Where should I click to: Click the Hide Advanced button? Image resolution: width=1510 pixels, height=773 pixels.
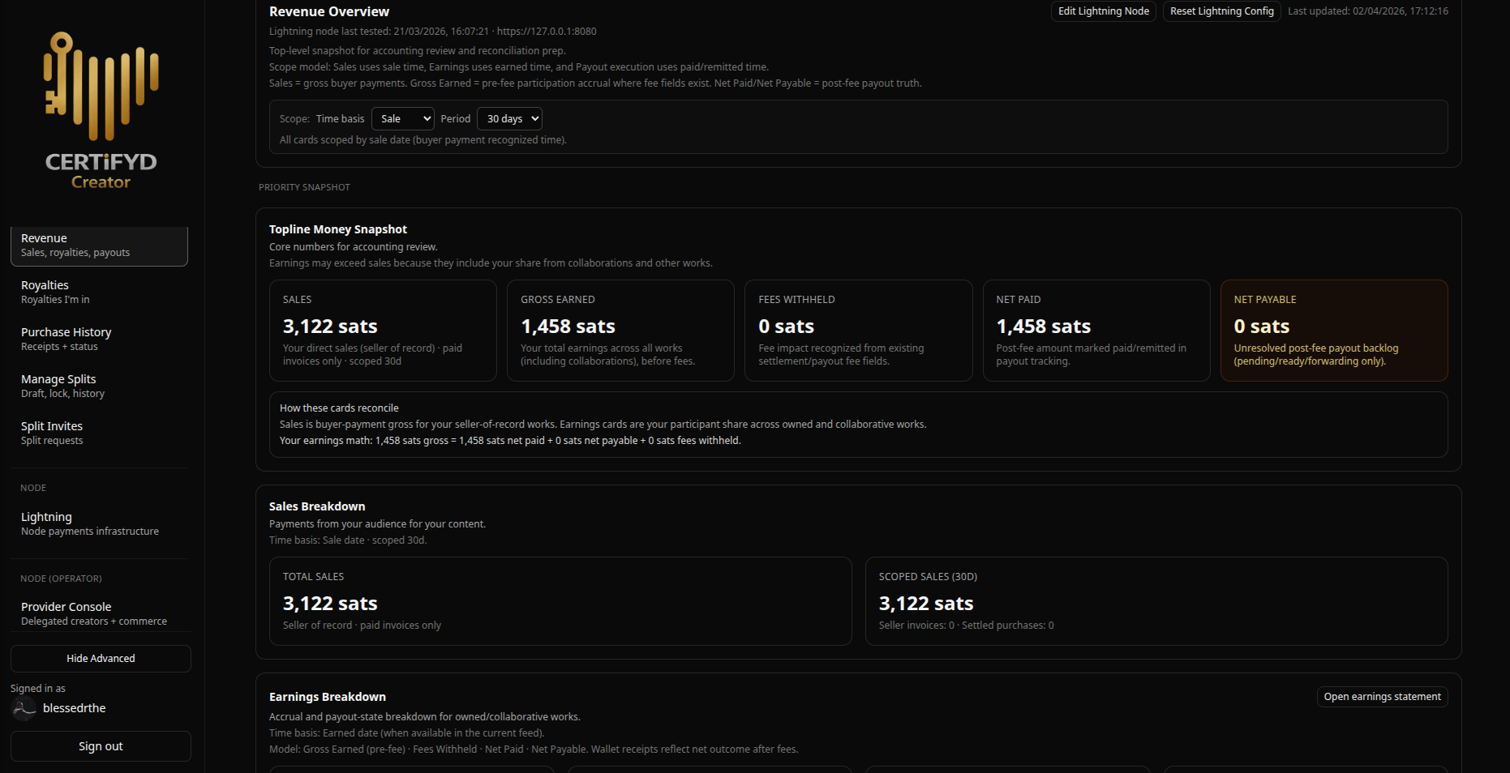tap(101, 659)
